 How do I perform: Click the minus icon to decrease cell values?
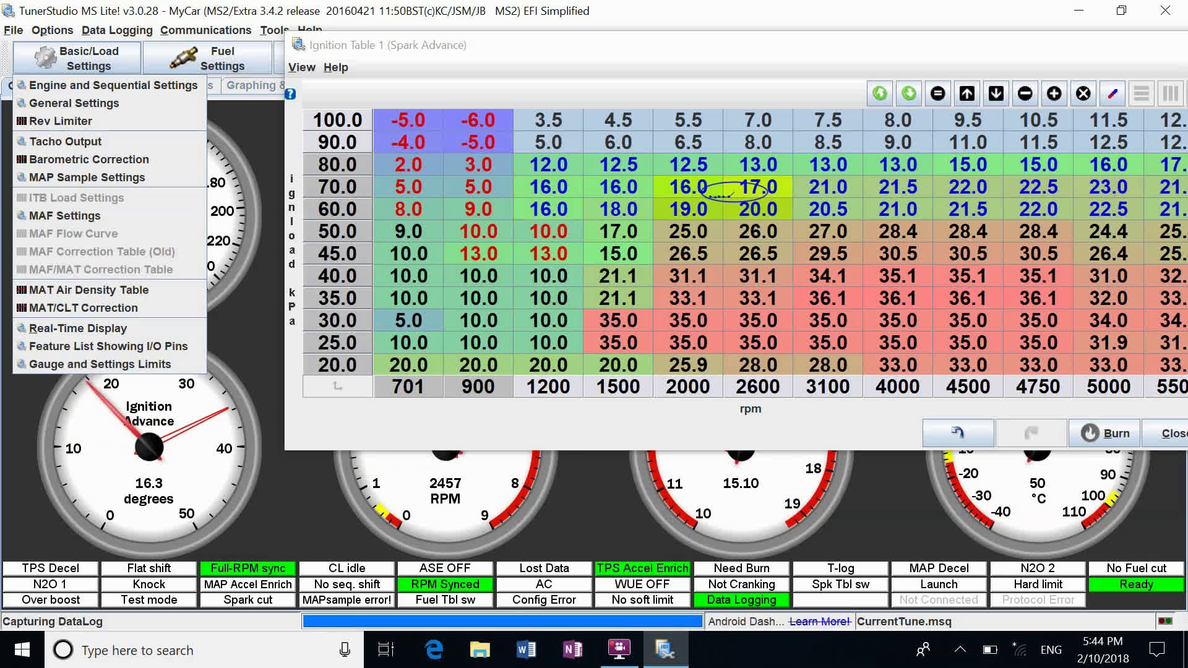(x=1025, y=93)
